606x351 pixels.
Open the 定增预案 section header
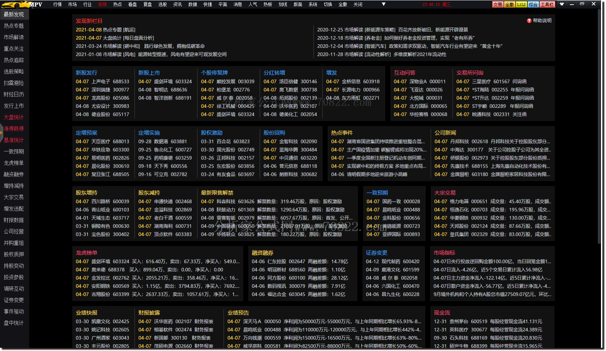click(x=86, y=133)
